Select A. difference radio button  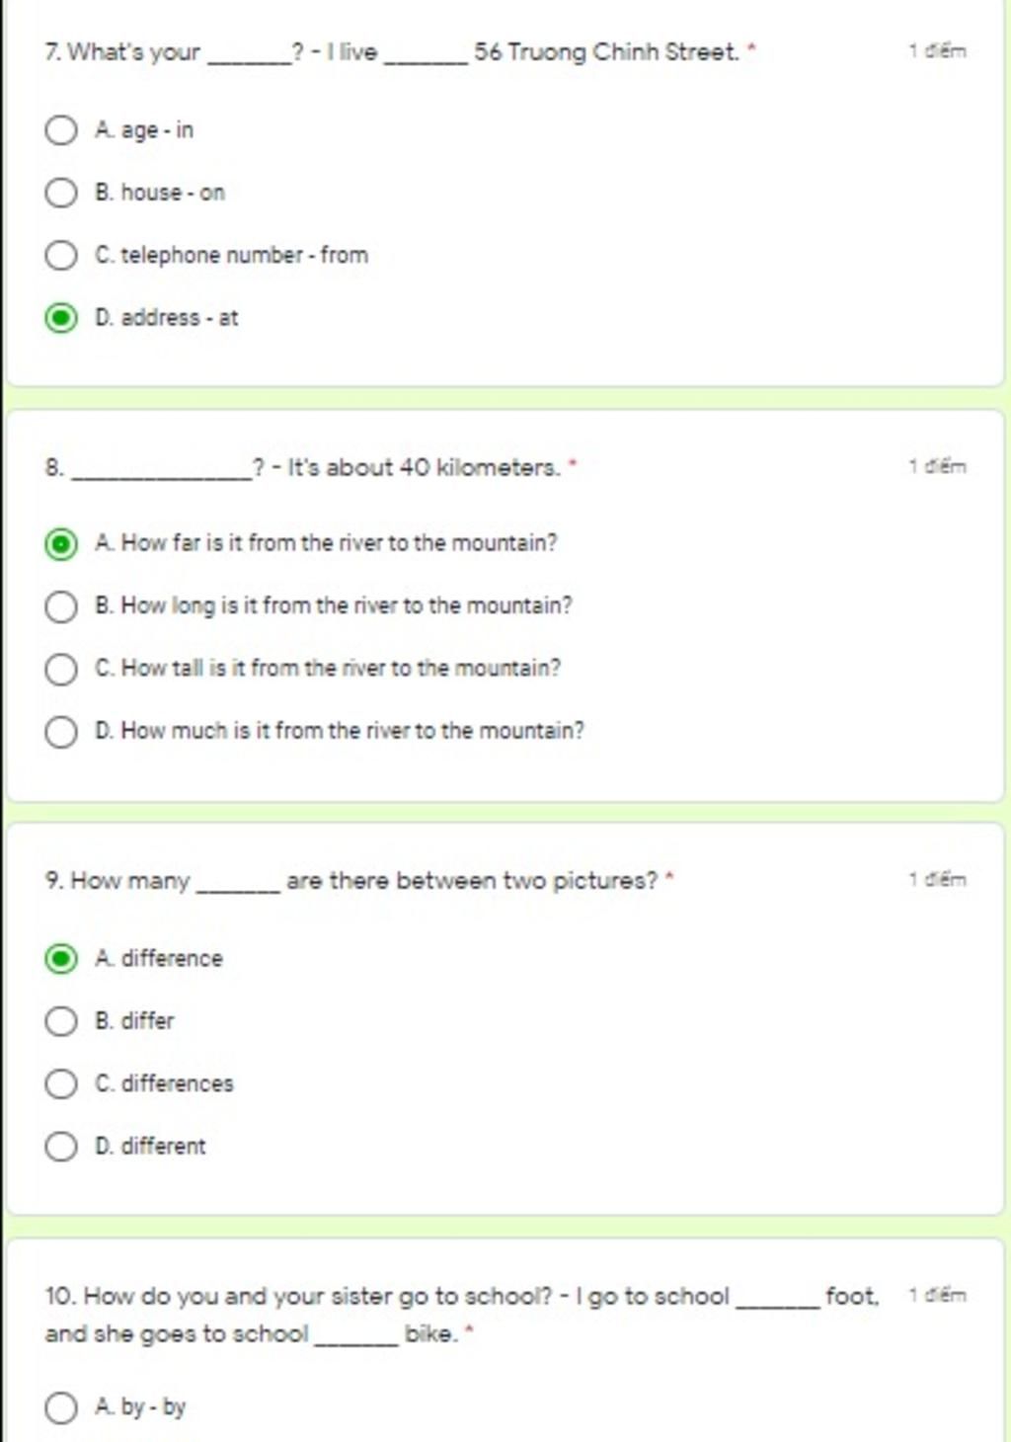pos(61,959)
